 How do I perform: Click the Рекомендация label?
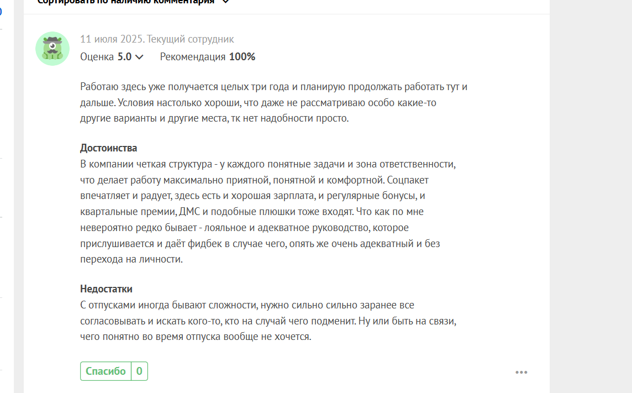(193, 57)
